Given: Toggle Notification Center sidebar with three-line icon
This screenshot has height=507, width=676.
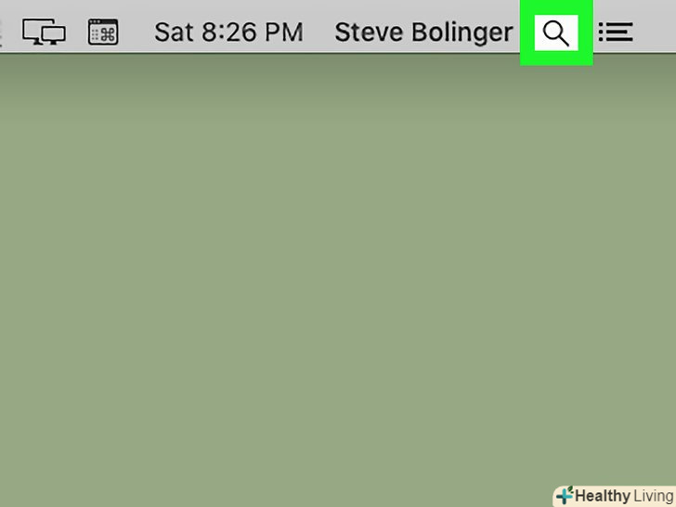Looking at the screenshot, I should (x=616, y=32).
